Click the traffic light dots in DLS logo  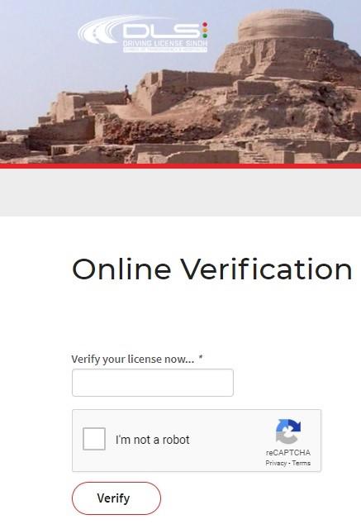(205, 30)
